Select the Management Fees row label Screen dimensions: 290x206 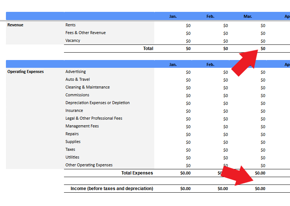click(82, 126)
